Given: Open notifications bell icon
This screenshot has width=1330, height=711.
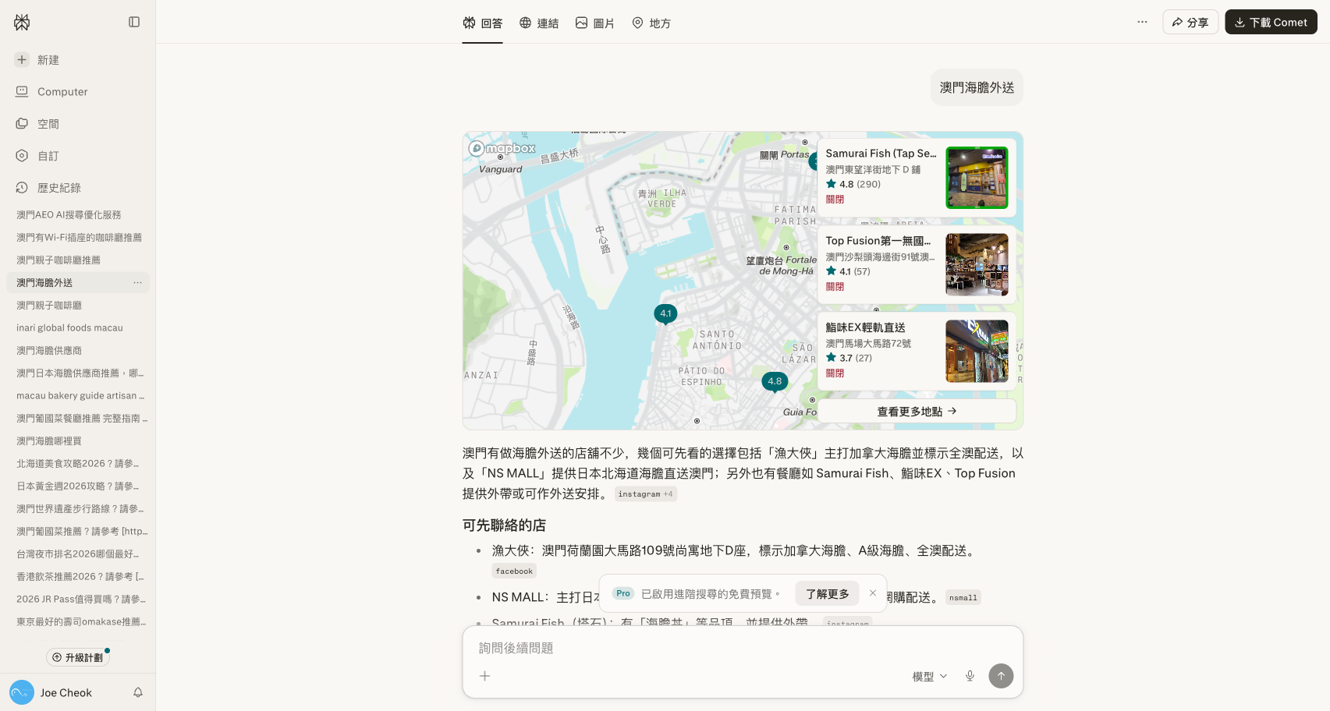Looking at the screenshot, I should [x=138, y=692].
